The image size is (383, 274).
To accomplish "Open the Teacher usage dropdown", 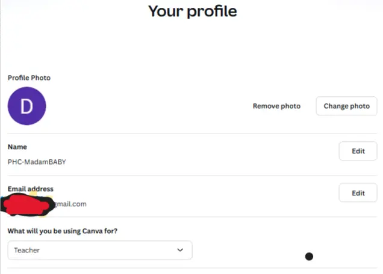I will (100, 250).
